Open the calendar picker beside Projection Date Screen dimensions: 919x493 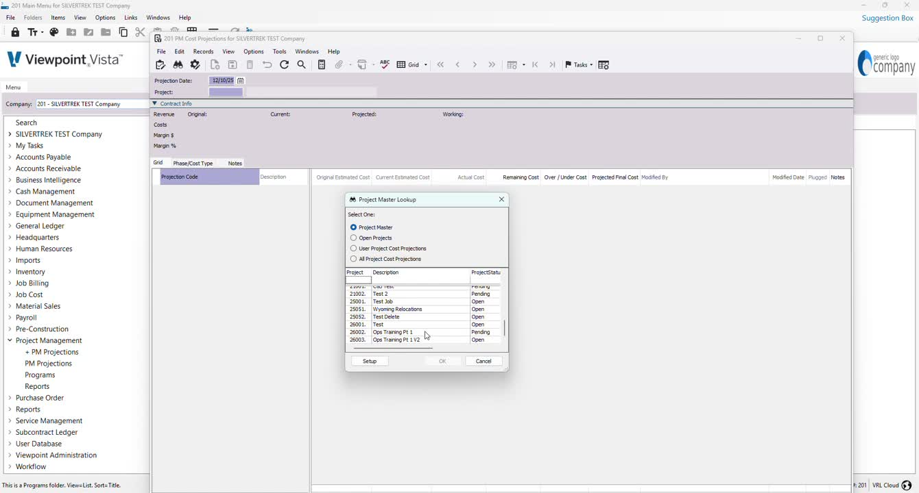click(x=241, y=81)
